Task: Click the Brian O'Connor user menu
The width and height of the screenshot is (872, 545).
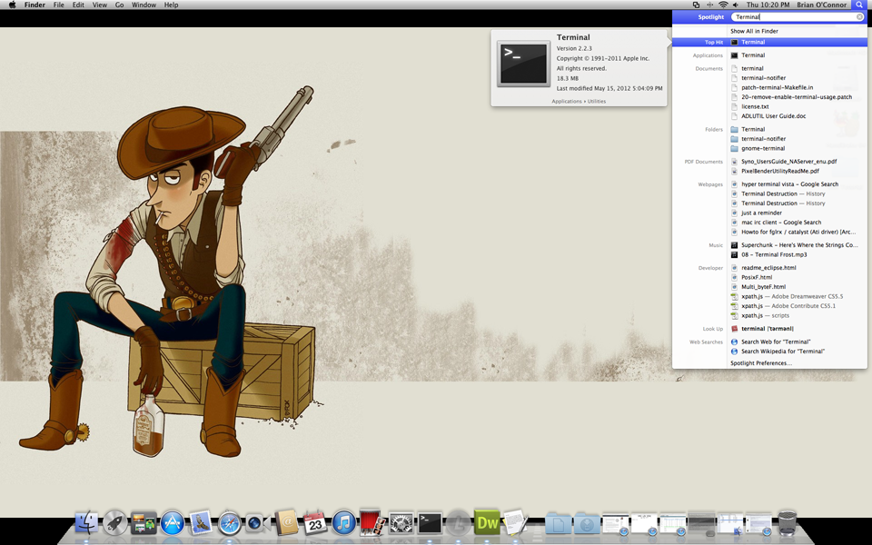Action: 821,5
